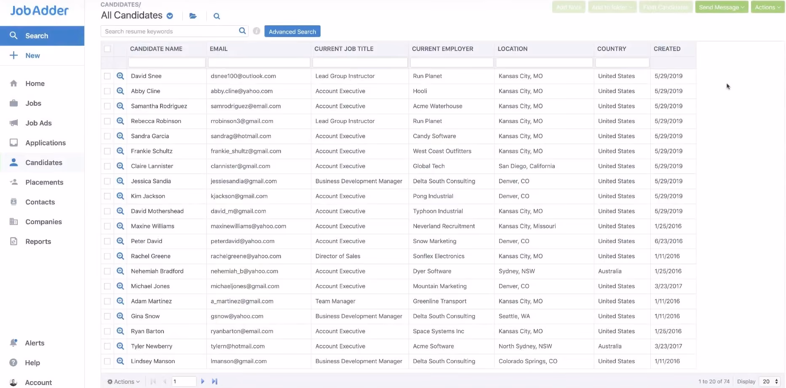Click the blue check badge beside All Candidates
The width and height of the screenshot is (786, 388).
pyautogui.click(x=170, y=16)
